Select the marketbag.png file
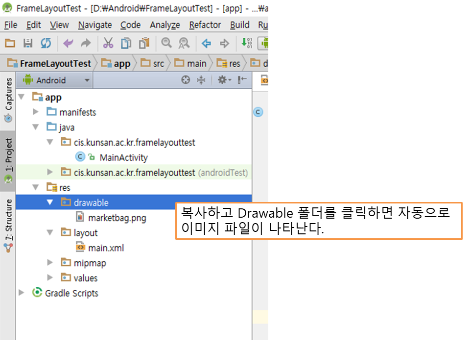 117,218
